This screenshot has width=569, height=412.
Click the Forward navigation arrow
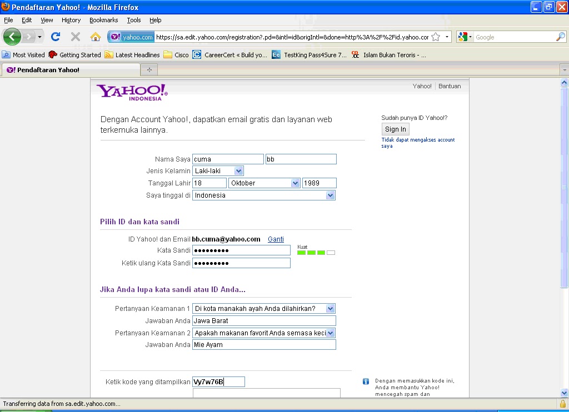pyautogui.click(x=29, y=37)
